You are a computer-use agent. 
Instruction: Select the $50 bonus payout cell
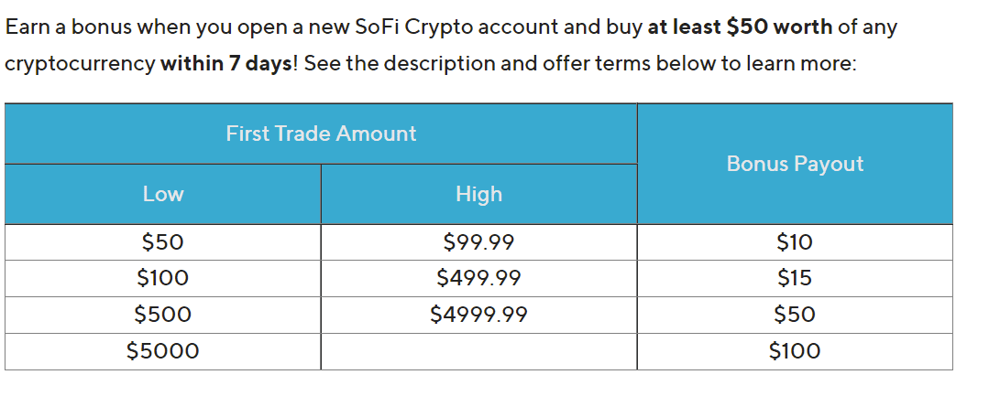[795, 315]
